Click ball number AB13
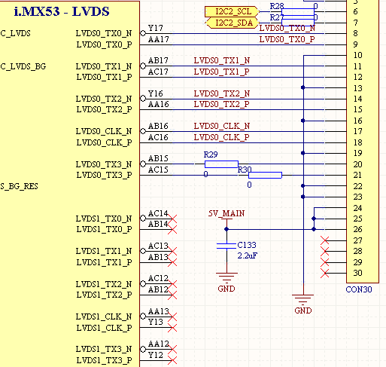 click(158, 257)
